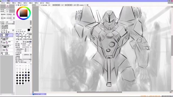This screenshot has height=97, width=173.
Task: Delete layer with the trash icon
Action: [9, 32]
